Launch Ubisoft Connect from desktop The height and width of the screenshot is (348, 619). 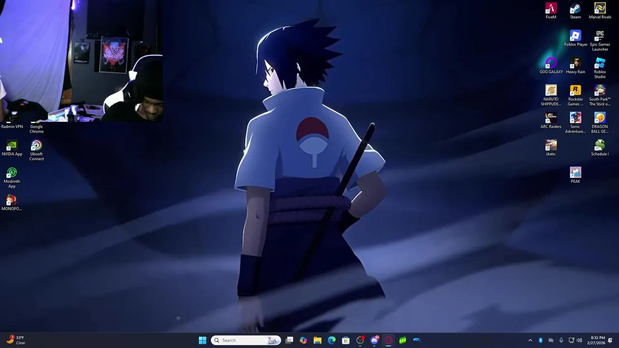coord(36,150)
